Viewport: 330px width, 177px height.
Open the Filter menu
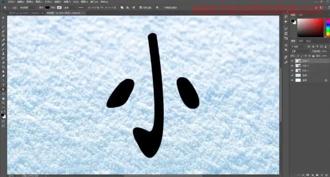pos(67,2)
